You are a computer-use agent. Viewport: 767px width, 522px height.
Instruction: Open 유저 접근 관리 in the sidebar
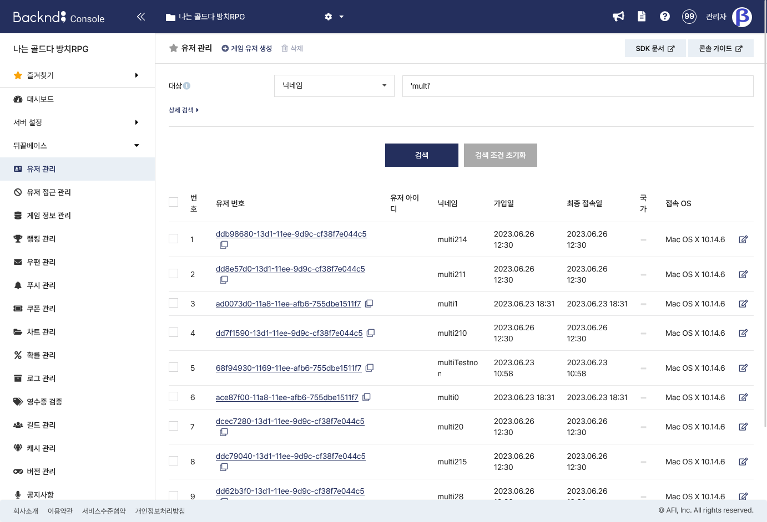click(x=77, y=192)
